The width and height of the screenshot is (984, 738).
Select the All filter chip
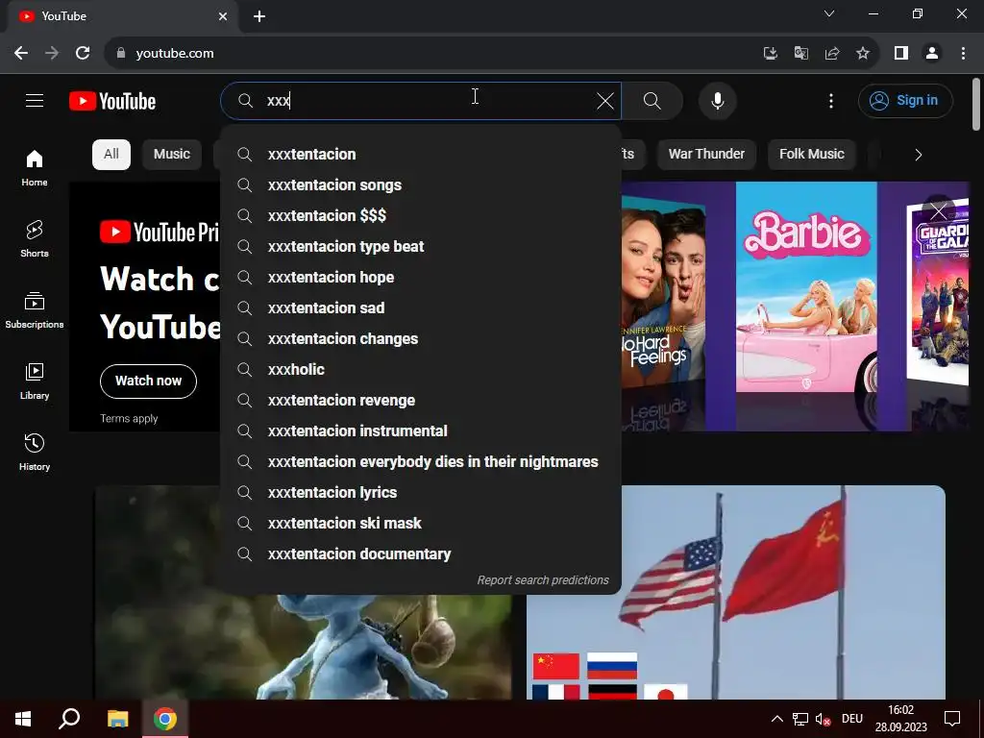pos(111,155)
